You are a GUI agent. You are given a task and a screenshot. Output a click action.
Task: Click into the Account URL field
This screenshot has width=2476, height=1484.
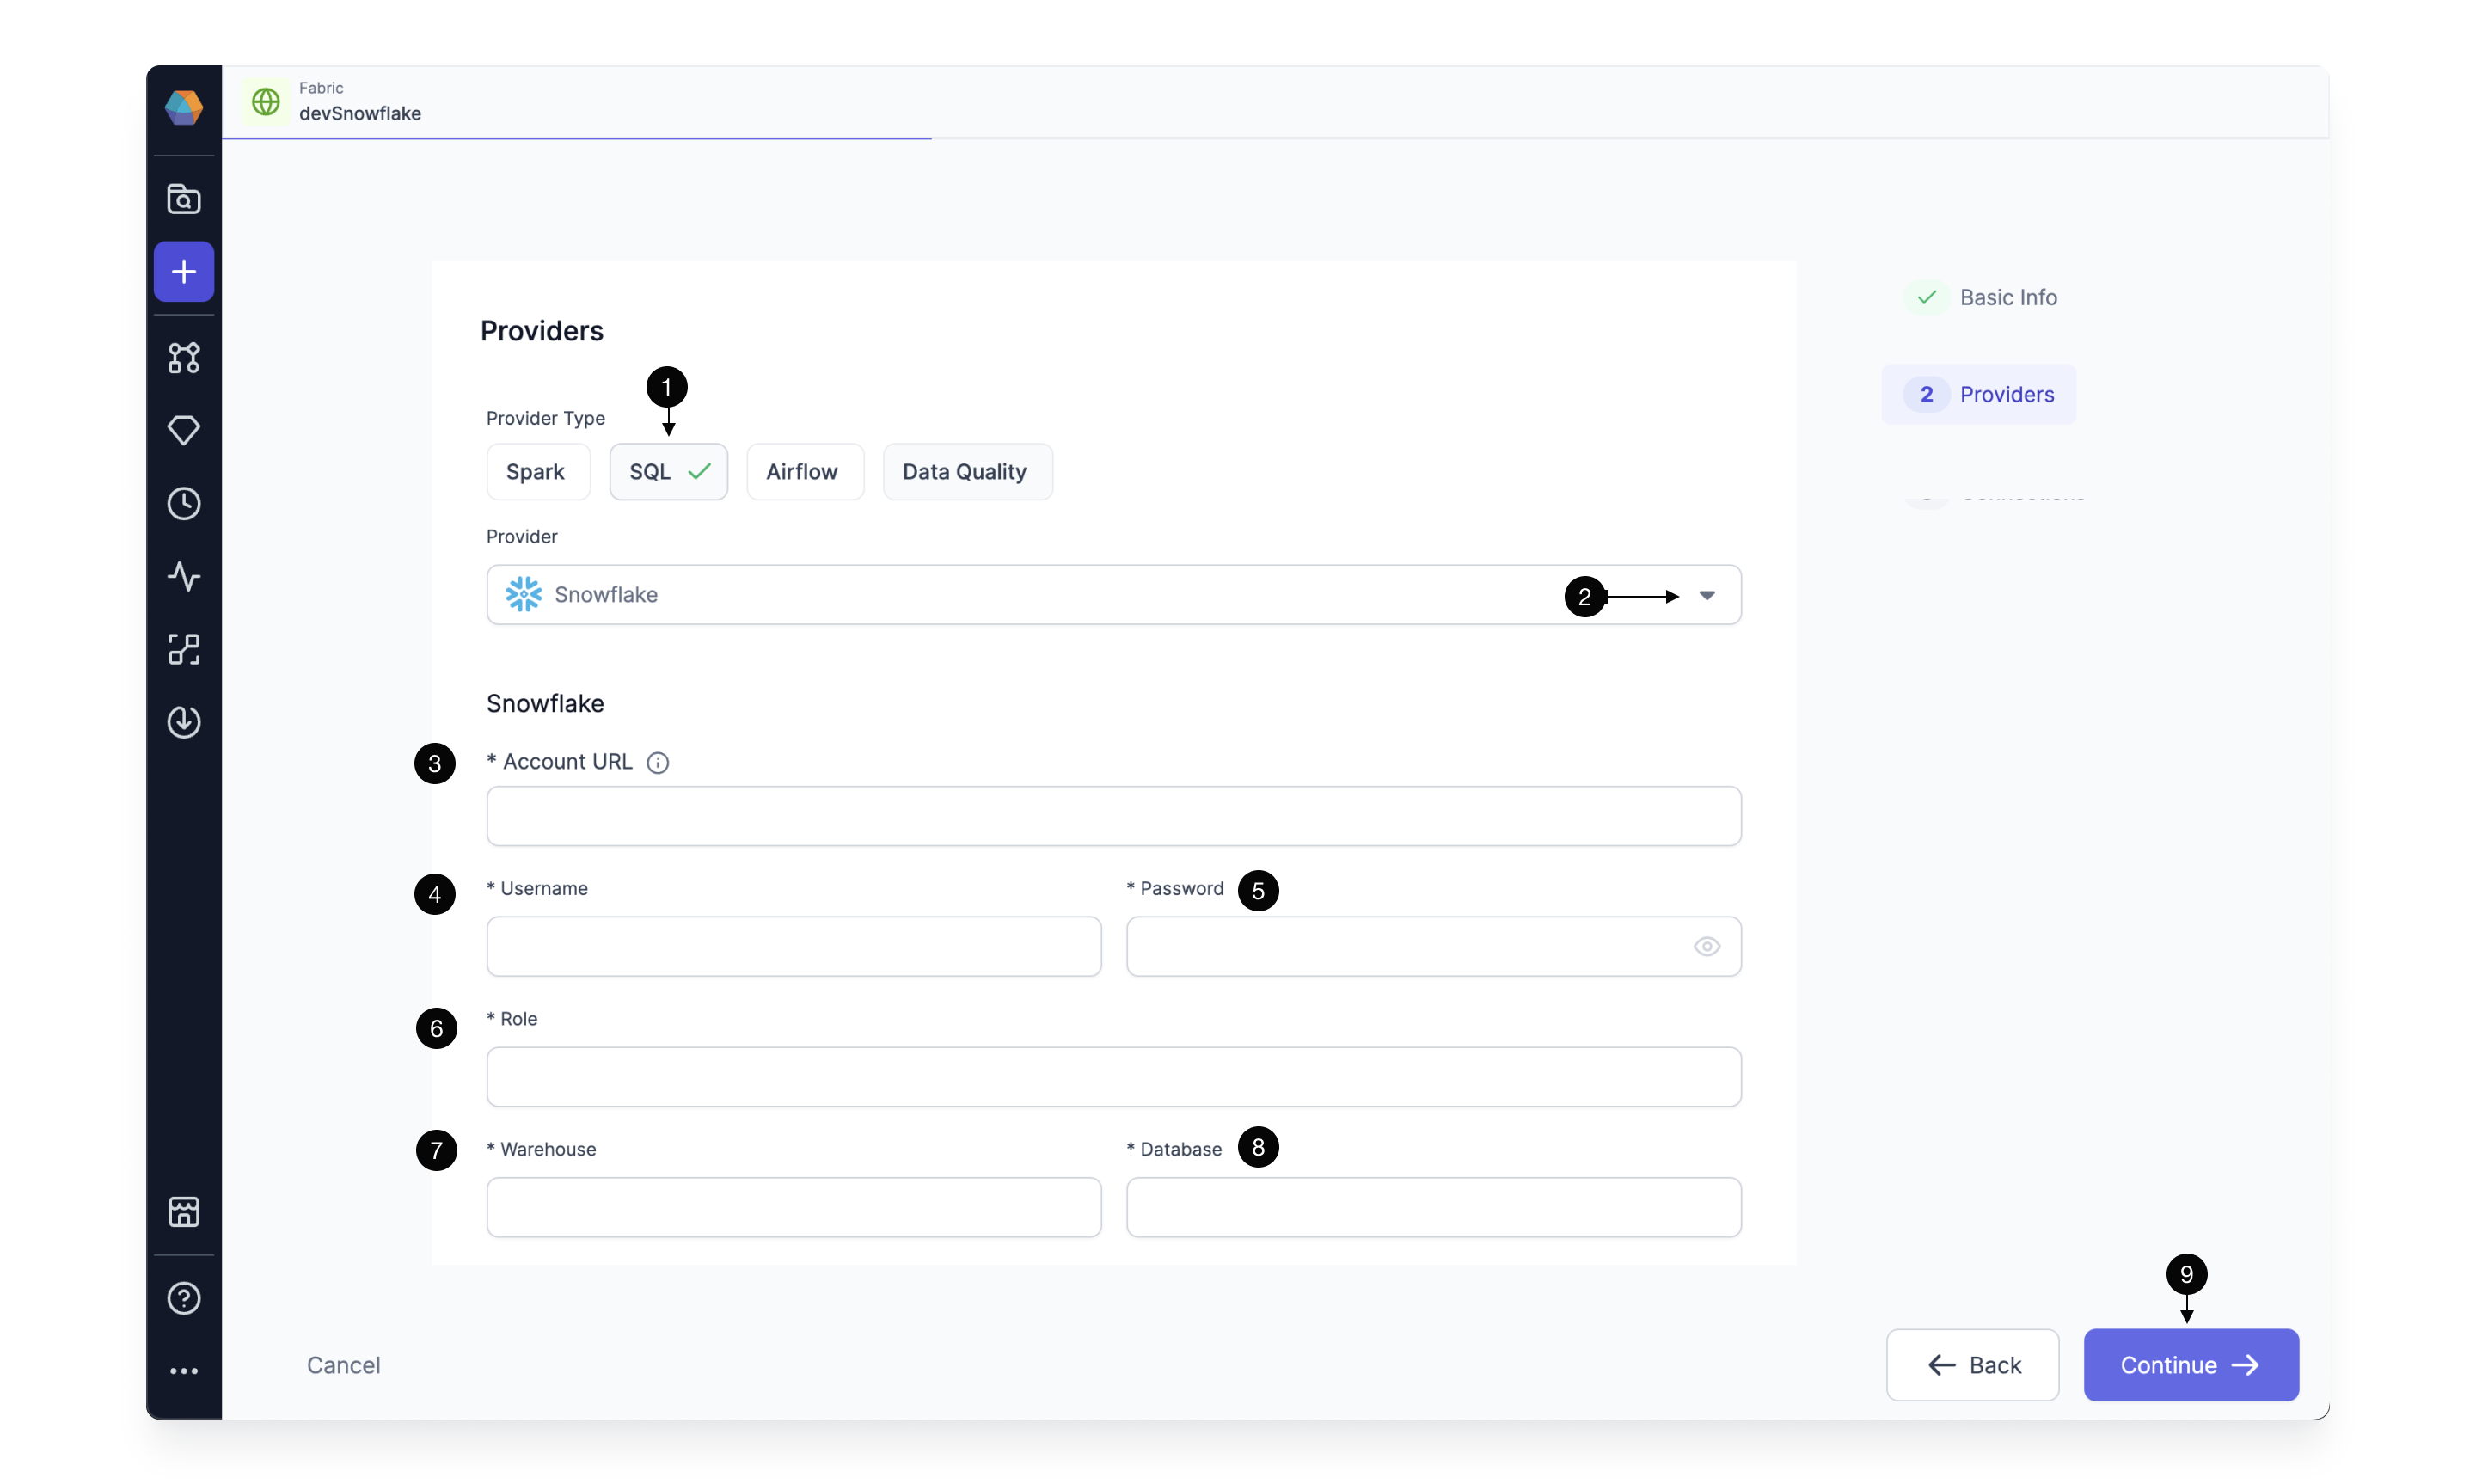[x=1112, y=816]
